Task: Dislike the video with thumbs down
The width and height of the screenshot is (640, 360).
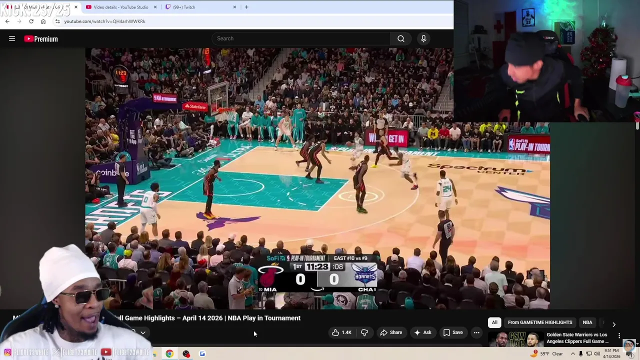Action: click(x=364, y=332)
